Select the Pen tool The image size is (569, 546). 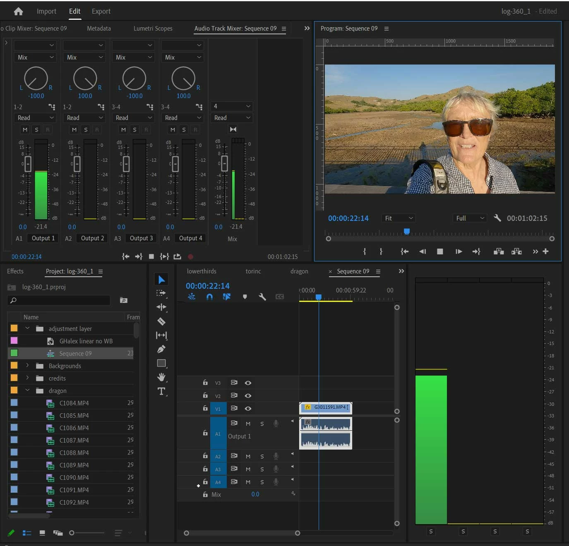[161, 349]
